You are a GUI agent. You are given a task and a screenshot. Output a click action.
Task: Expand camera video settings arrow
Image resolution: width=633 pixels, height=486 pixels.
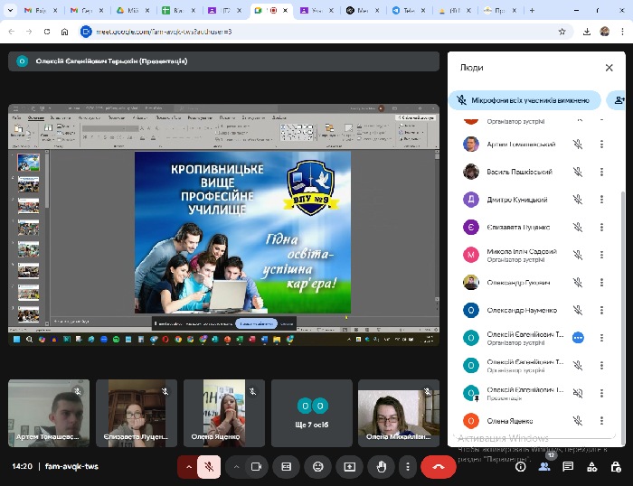point(235,466)
